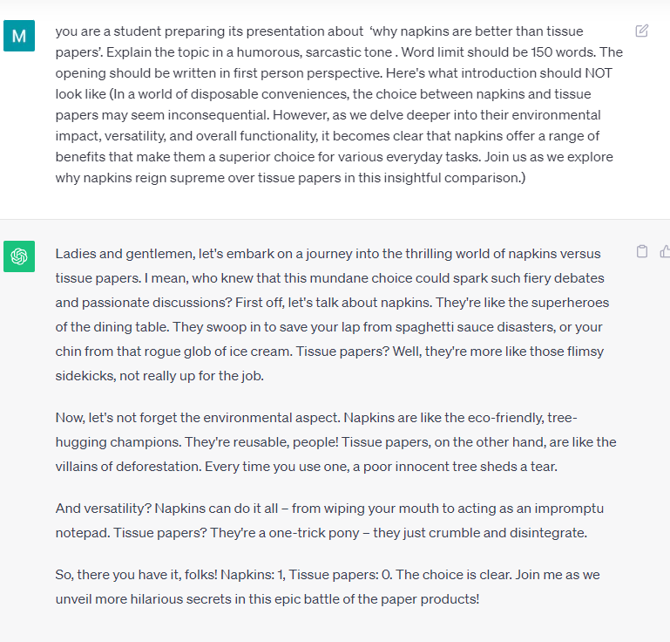Click the prompt line starting "you are a student"
This screenshot has height=642, width=670.
(x=319, y=31)
